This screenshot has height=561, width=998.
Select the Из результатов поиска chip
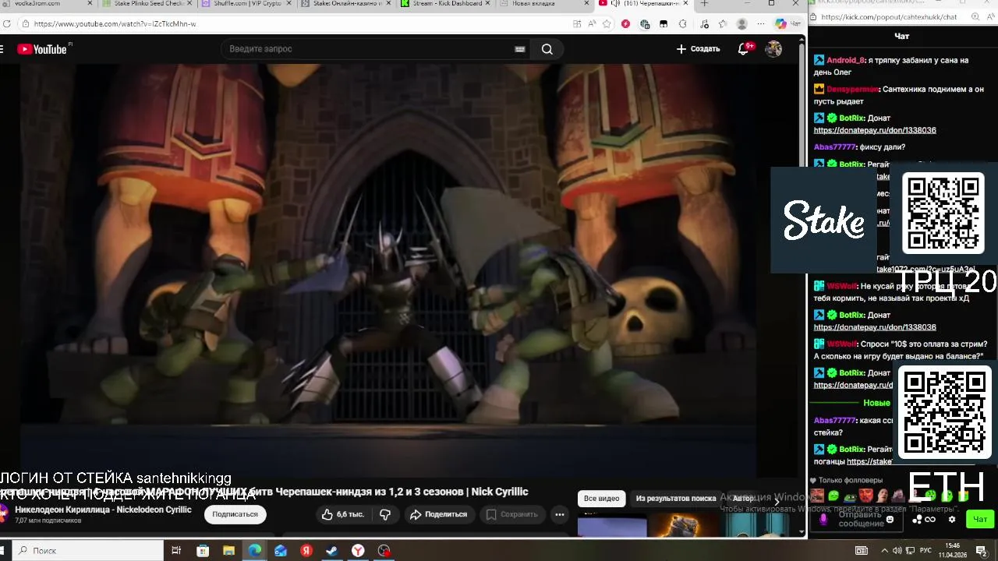point(676,499)
